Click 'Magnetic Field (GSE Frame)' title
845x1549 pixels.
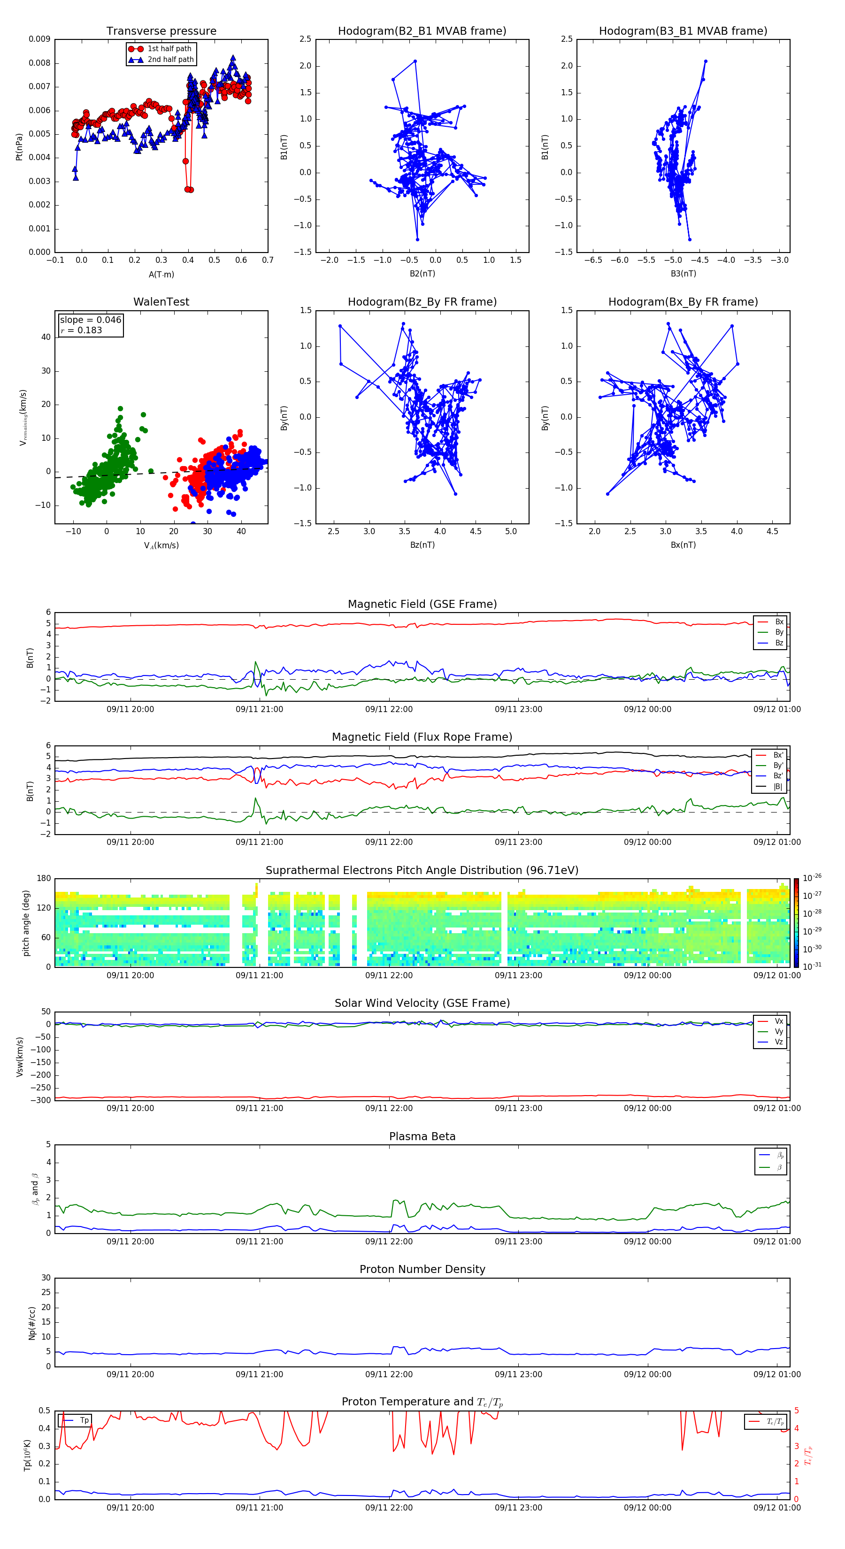(422, 604)
